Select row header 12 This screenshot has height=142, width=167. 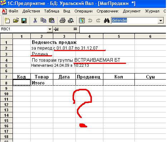tap(6, 105)
